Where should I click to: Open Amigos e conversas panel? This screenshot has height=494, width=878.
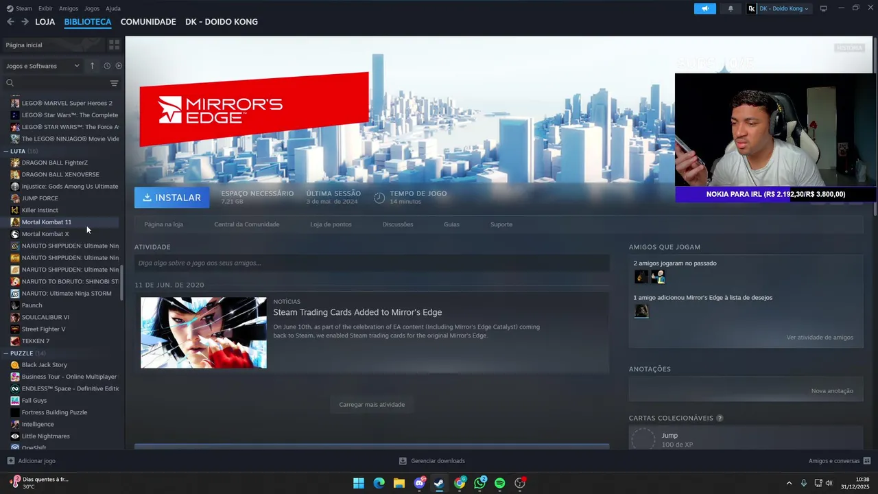tap(840, 461)
